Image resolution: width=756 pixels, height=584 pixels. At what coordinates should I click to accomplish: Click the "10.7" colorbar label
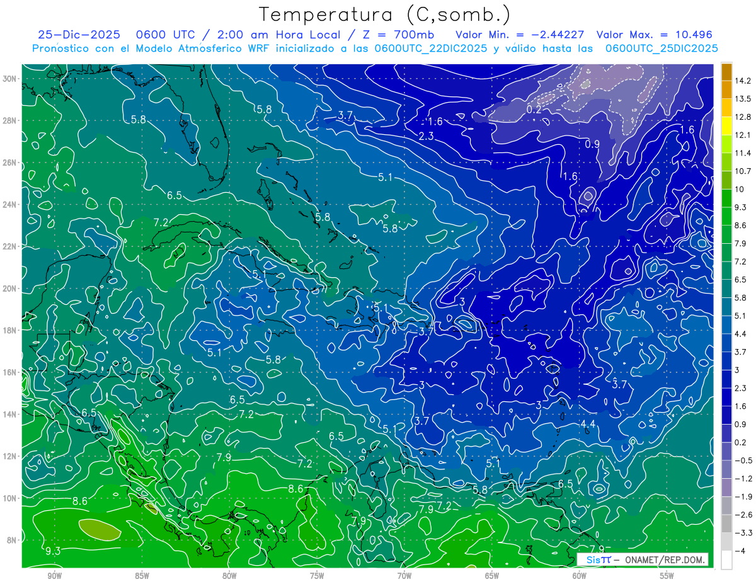click(x=744, y=171)
